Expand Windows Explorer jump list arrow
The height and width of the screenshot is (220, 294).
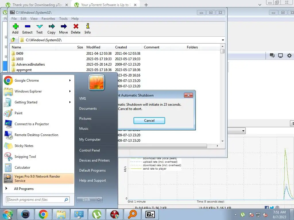pos(70,91)
